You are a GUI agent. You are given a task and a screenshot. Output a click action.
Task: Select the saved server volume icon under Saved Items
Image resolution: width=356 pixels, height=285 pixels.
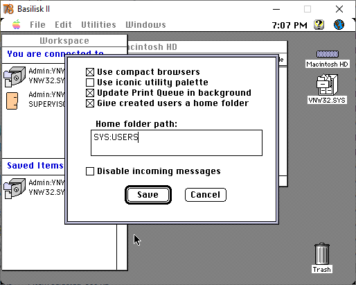point(15,188)
